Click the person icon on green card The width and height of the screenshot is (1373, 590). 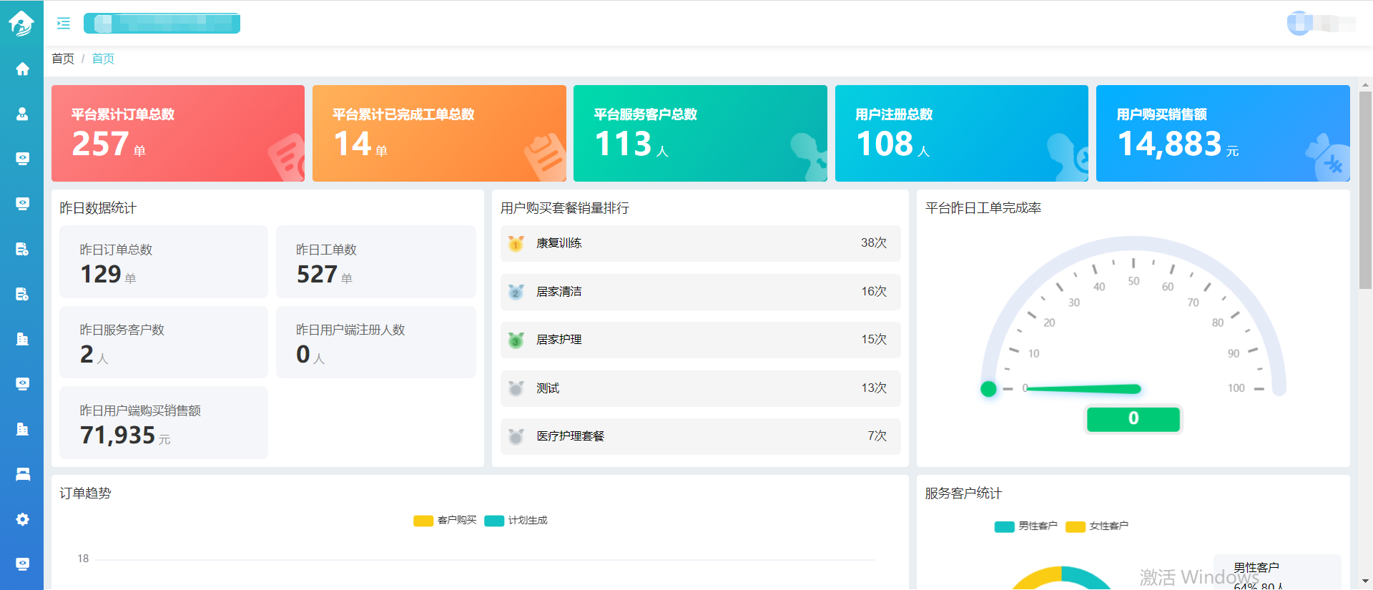[809, 157]
